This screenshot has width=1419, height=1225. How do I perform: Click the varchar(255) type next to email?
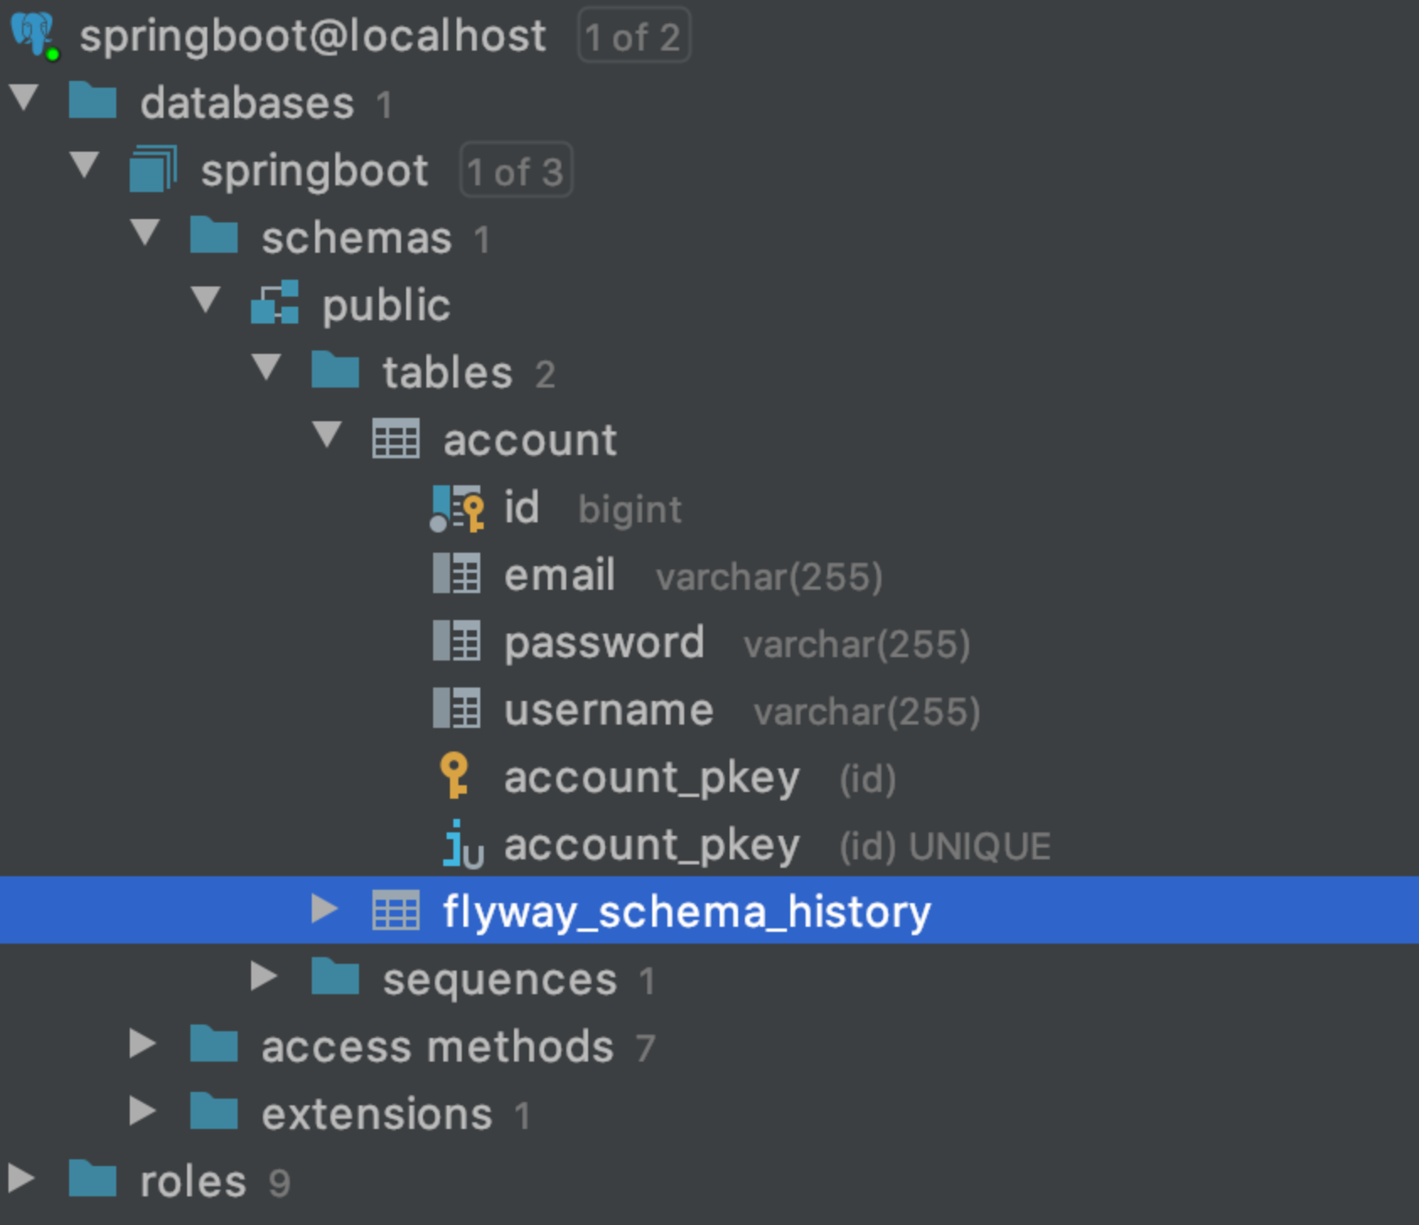(x=769, y=577)
